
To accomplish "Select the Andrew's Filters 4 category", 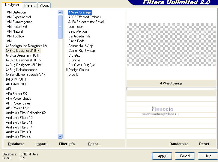I will (x=18, y=137).
